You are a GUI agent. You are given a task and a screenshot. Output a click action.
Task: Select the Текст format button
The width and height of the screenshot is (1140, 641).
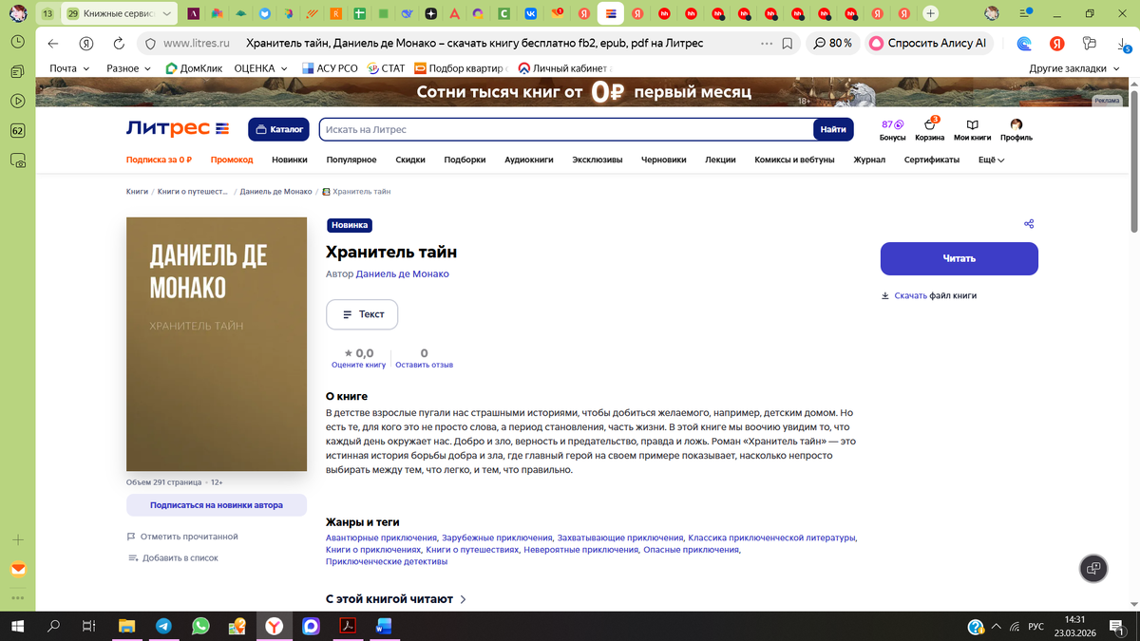coord(362,314)
